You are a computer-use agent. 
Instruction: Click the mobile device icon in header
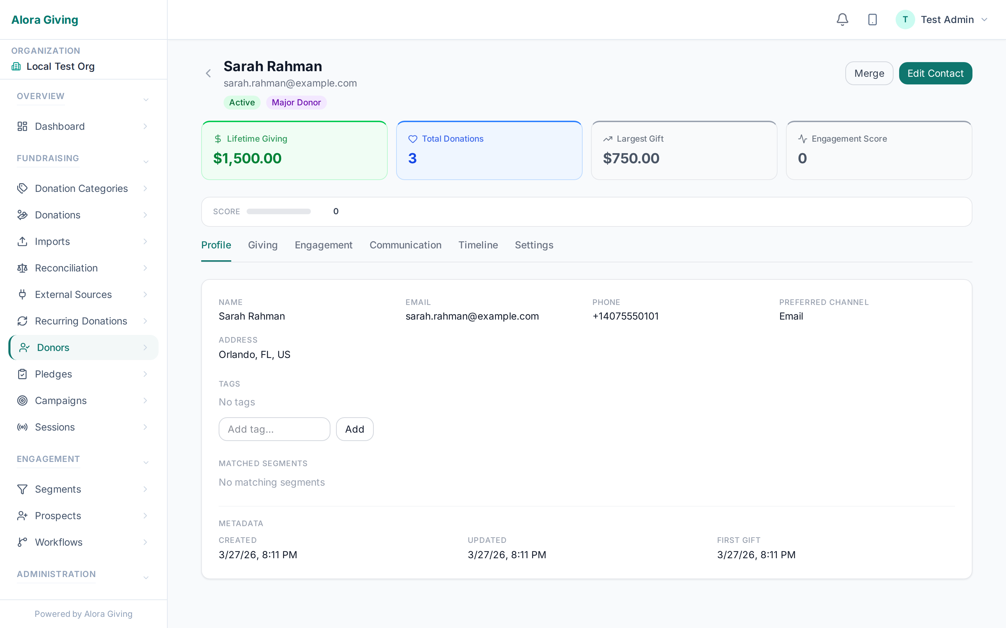(872, 20)
